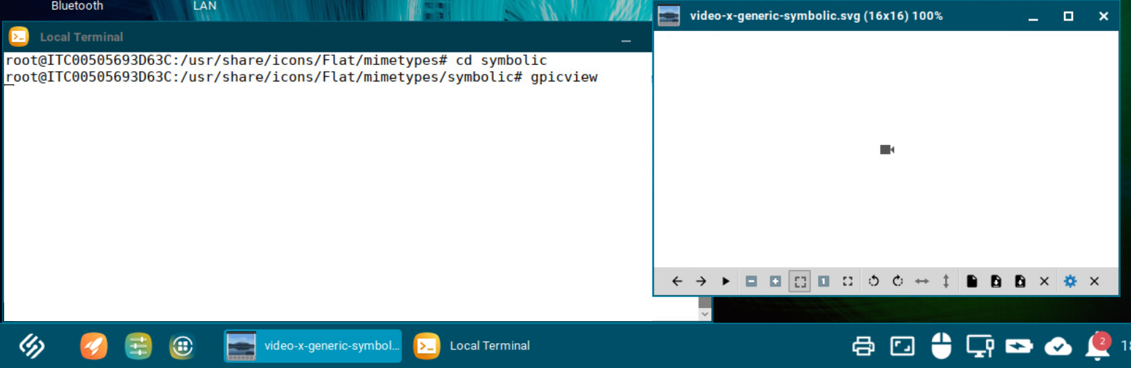The image size is (1131, 368).
Task: Open the printer tray icon
Action: (x=863, y=346)
